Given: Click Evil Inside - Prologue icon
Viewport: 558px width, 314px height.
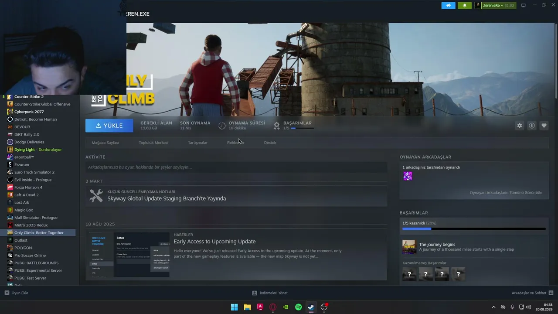Looking at the screenshot, I should [10, 180].
